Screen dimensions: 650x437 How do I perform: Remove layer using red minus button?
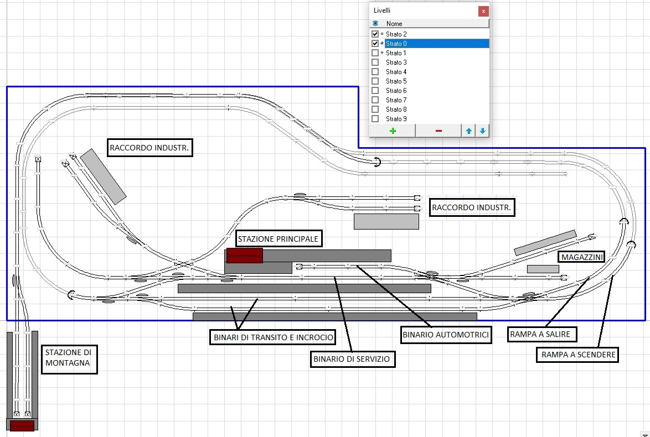(439, 131)
